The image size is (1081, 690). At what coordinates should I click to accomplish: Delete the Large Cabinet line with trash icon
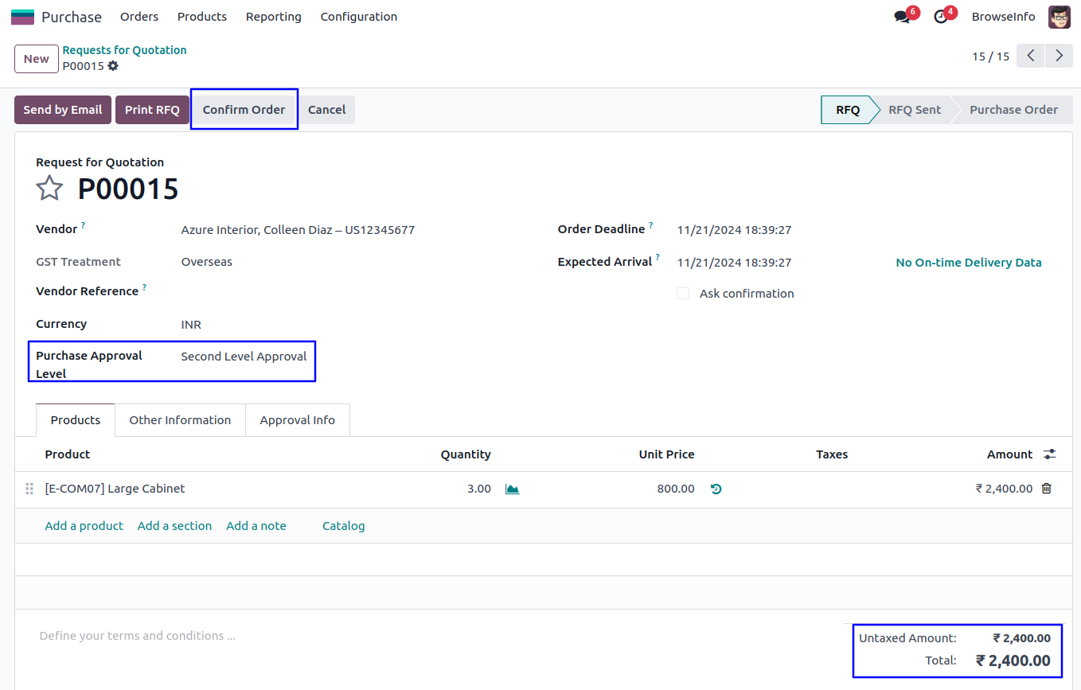[x=1046, y=489]
